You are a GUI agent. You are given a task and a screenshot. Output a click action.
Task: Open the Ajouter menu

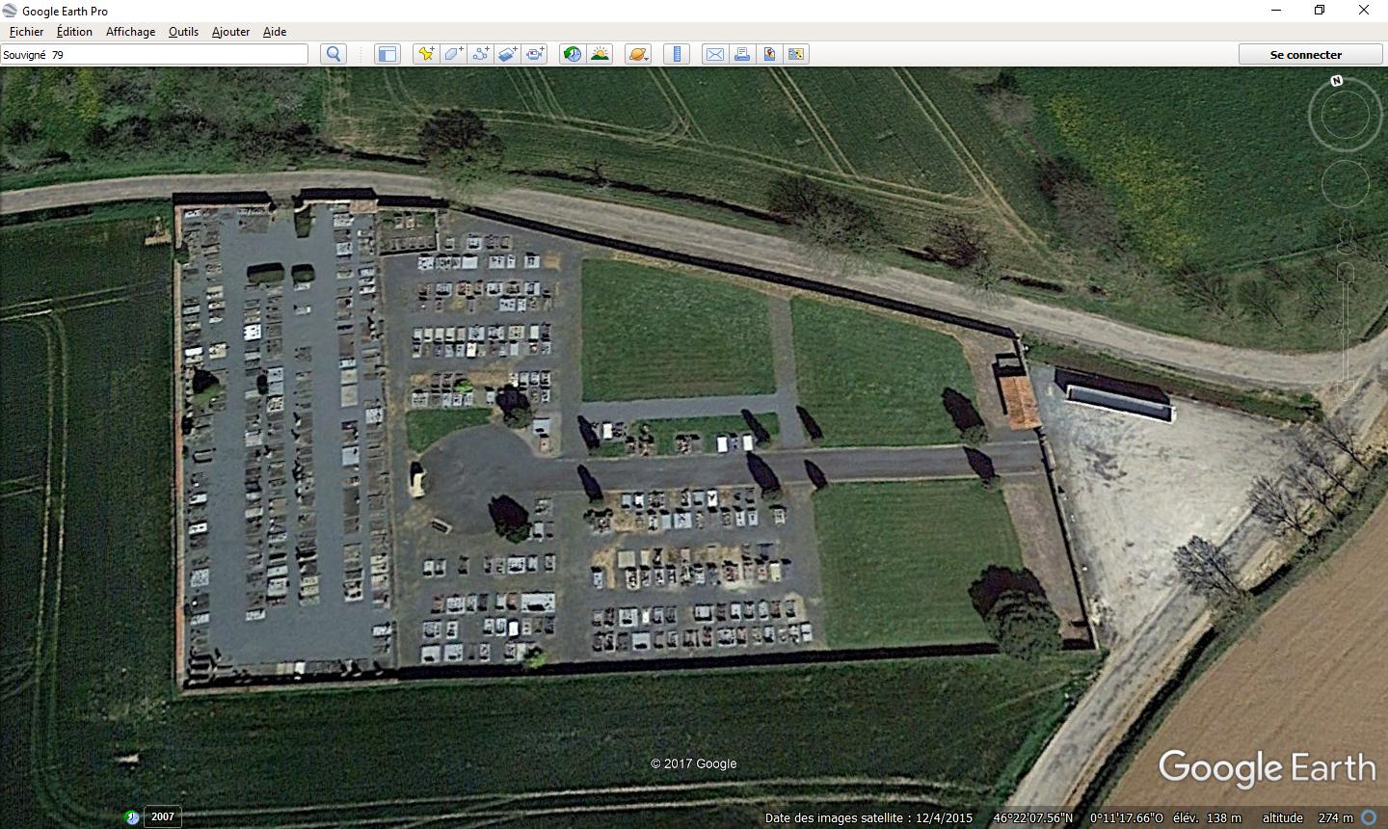(x=230, y=31)
